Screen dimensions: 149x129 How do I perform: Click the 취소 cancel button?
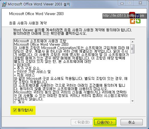[x=132, y=122]
